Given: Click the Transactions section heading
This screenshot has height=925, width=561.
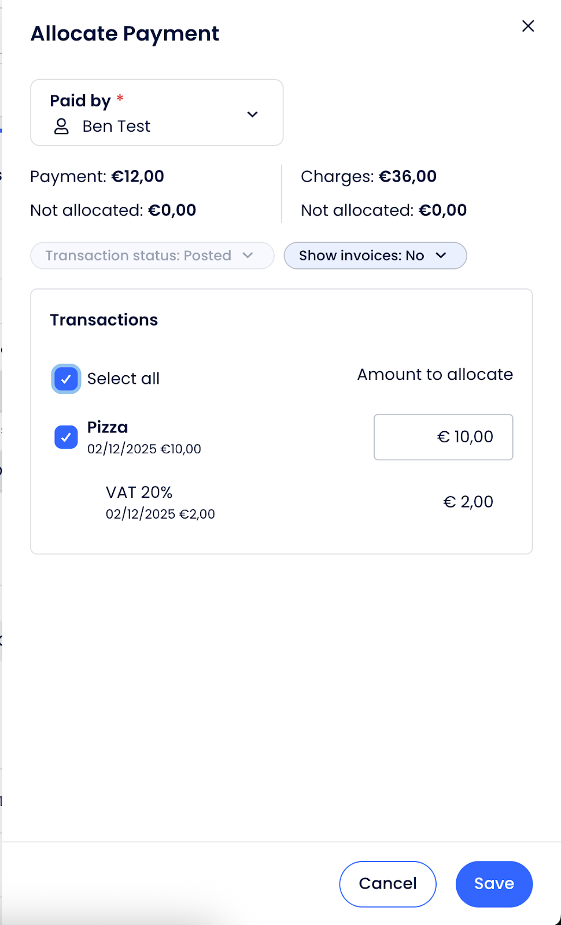Looking at the screenshot, I should click(104, 320).
